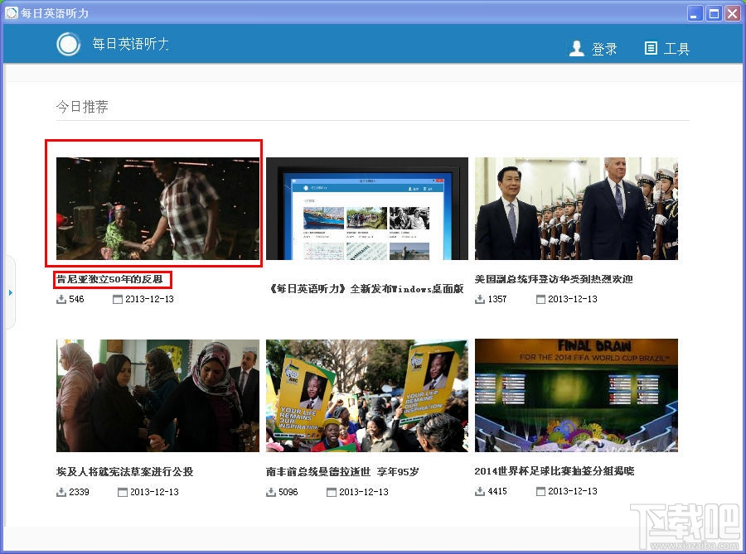Close the 每日英语听力 window

point(732,13)
